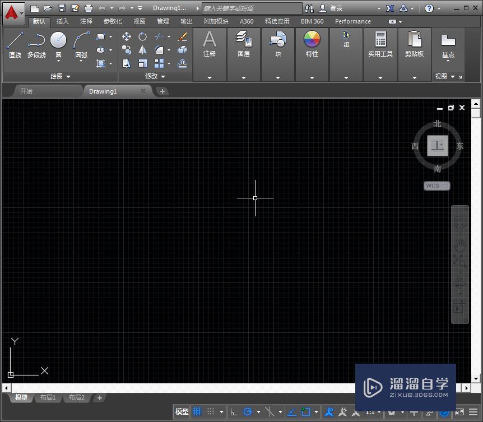Toggle ortho mode at the bottom
Image resolution: width=483 pixels, height=422 pixels.
(233, 411)
